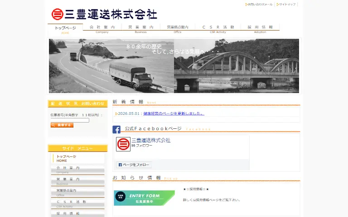This screenshot has height=217, width=348.
Task: Click the news date 2026.05.01
Action: (129, 113)
